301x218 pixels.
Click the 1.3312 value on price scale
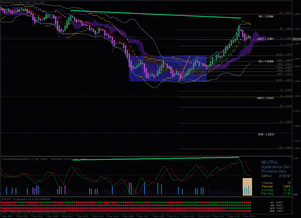pyautogui.click(x=297, y=141)
